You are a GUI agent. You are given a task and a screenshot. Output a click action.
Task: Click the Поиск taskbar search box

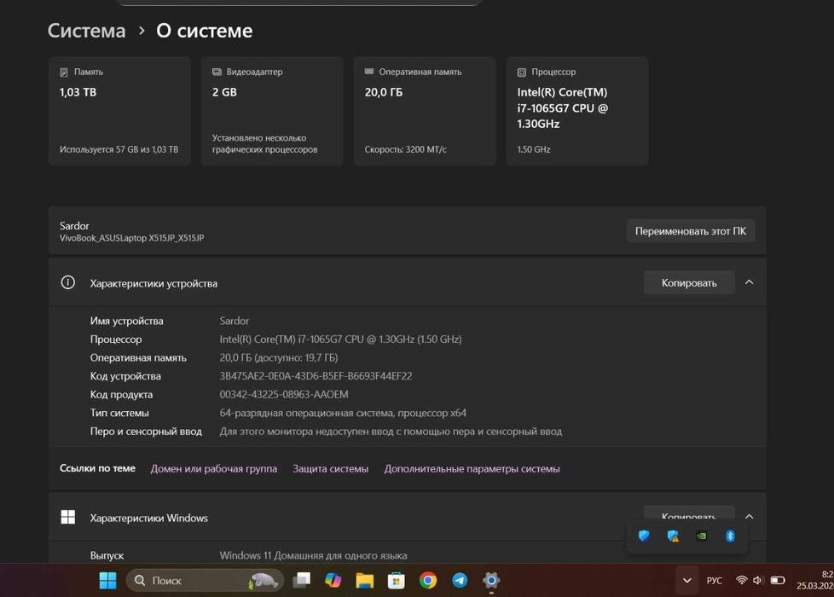tap(205, 581)
